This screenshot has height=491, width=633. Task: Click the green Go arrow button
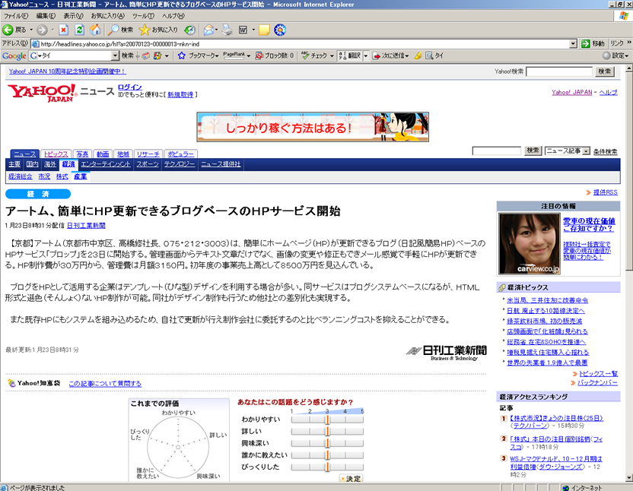click(585, 43)
